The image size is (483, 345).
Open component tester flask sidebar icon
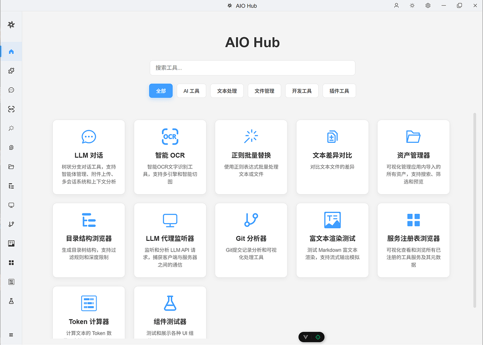(11, 301)
